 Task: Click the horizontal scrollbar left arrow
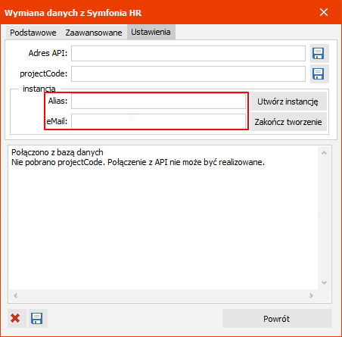click(x=16, y=295)
